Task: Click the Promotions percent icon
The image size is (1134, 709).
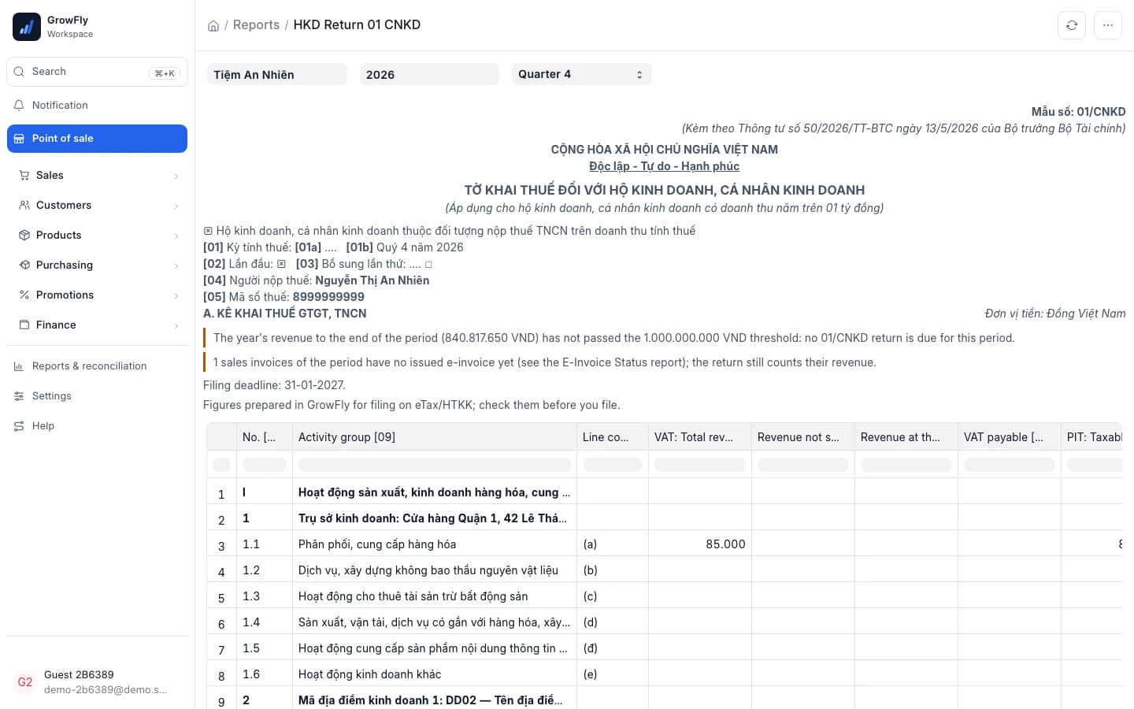Action: pos(24,295)
